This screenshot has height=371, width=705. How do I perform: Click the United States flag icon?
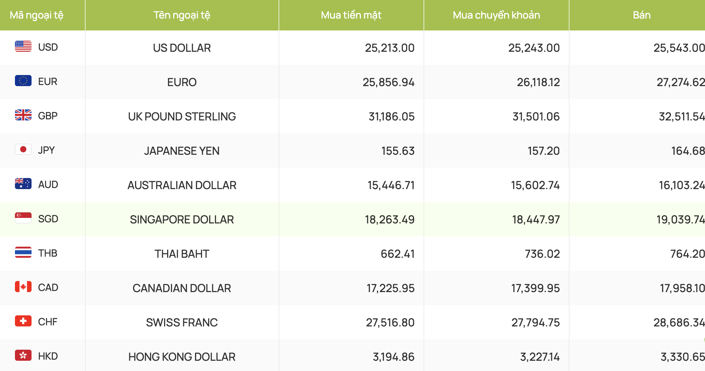pos(23,46)
